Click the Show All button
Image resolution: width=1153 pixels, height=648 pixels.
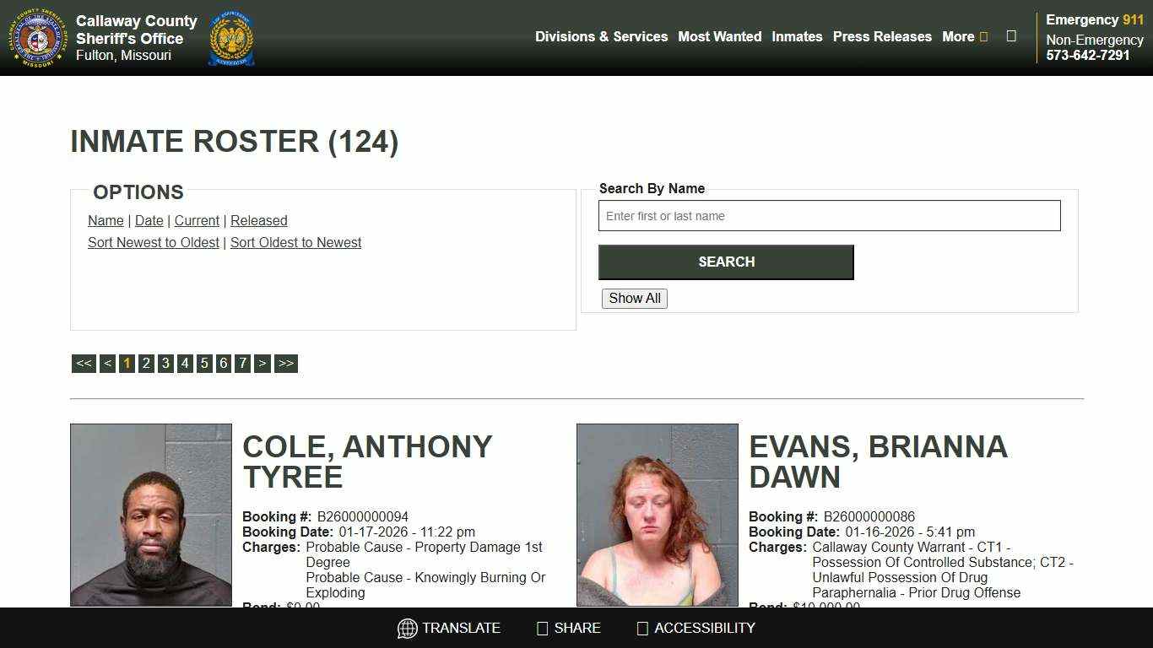coord(634,299)
